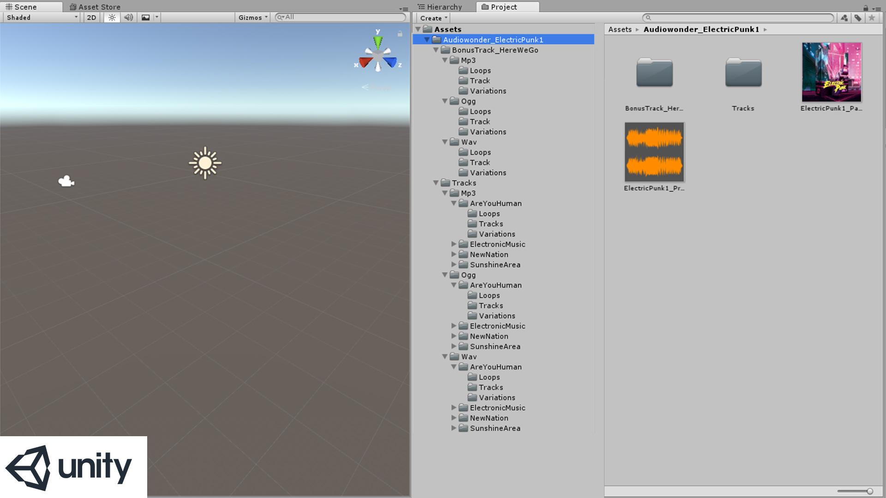Click folder icon beside SunshineArea under Tracks Mp3
The height and width of the screenshot is (498, 886).
click(463, 264)
